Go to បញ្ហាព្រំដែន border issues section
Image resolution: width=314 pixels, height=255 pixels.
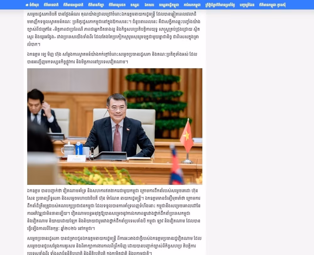click(x=247, y=5)
